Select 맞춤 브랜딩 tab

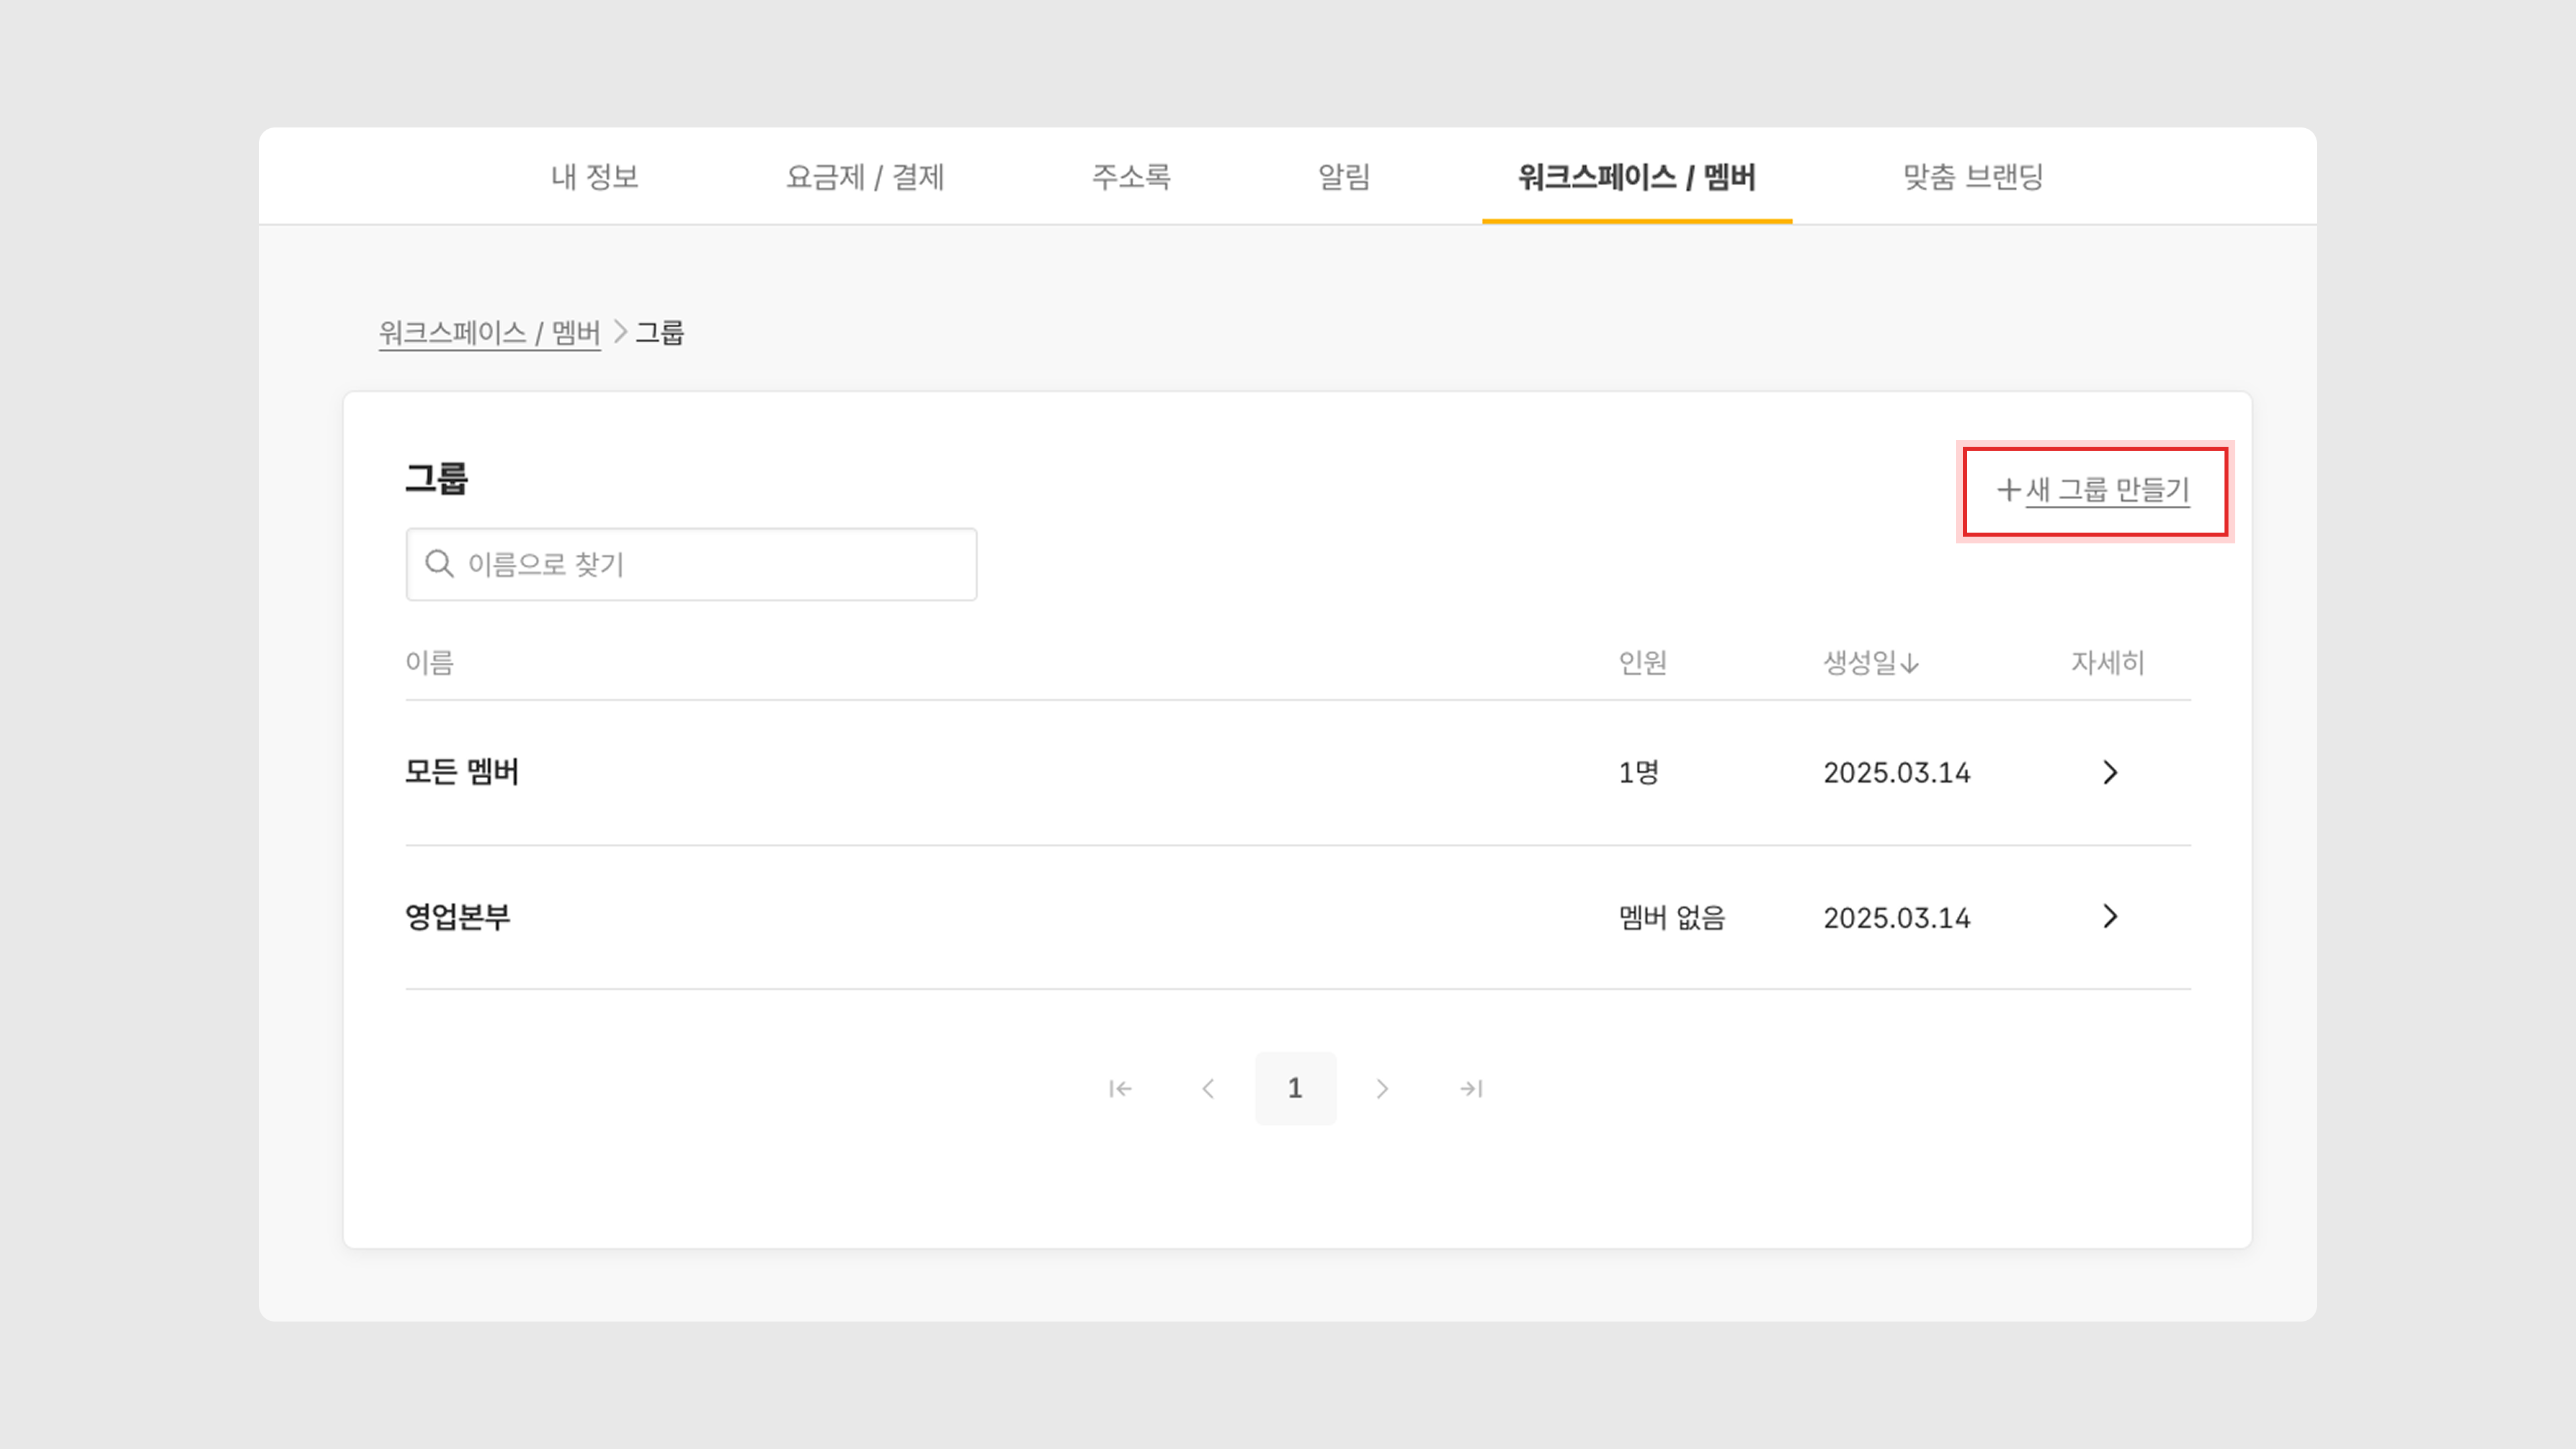point(1972,177)
